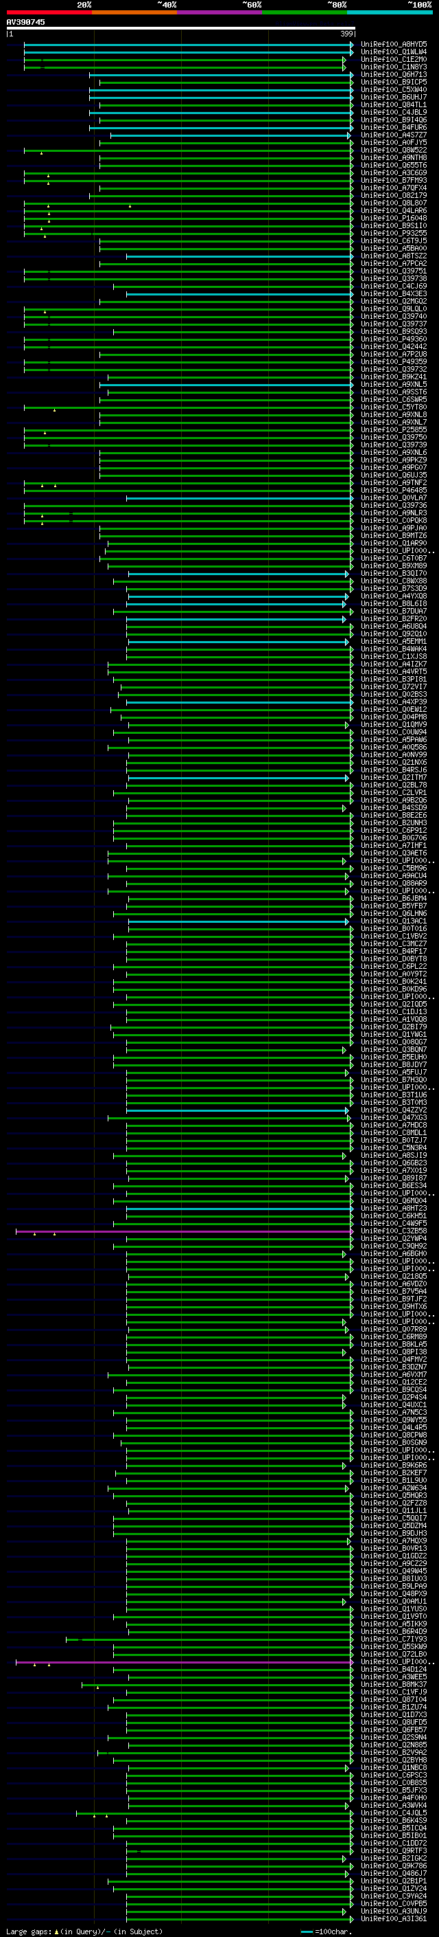Open hit UniRef100_A8HYD5

coord(393,45)
